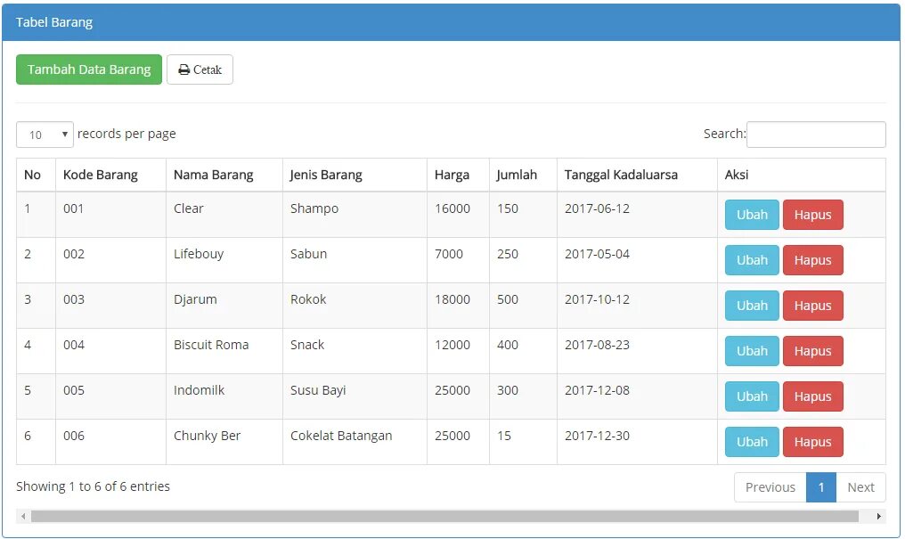The height and width of the screenshot is (539, 905).
Task: Click the Cokelat Batangan type cell
Action: (355, 442)
